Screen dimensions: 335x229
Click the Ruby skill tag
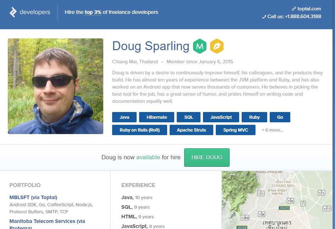coord(254,117)
